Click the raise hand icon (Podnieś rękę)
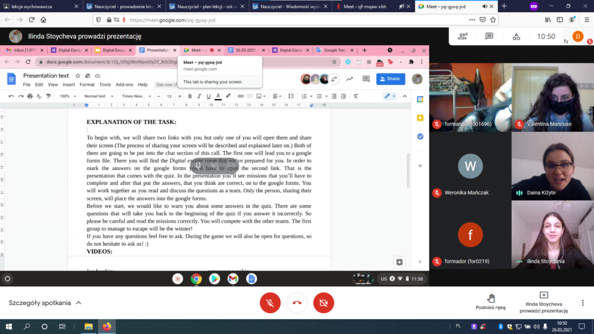This screenshot has width=594, height=334. (x=491, y=302)
